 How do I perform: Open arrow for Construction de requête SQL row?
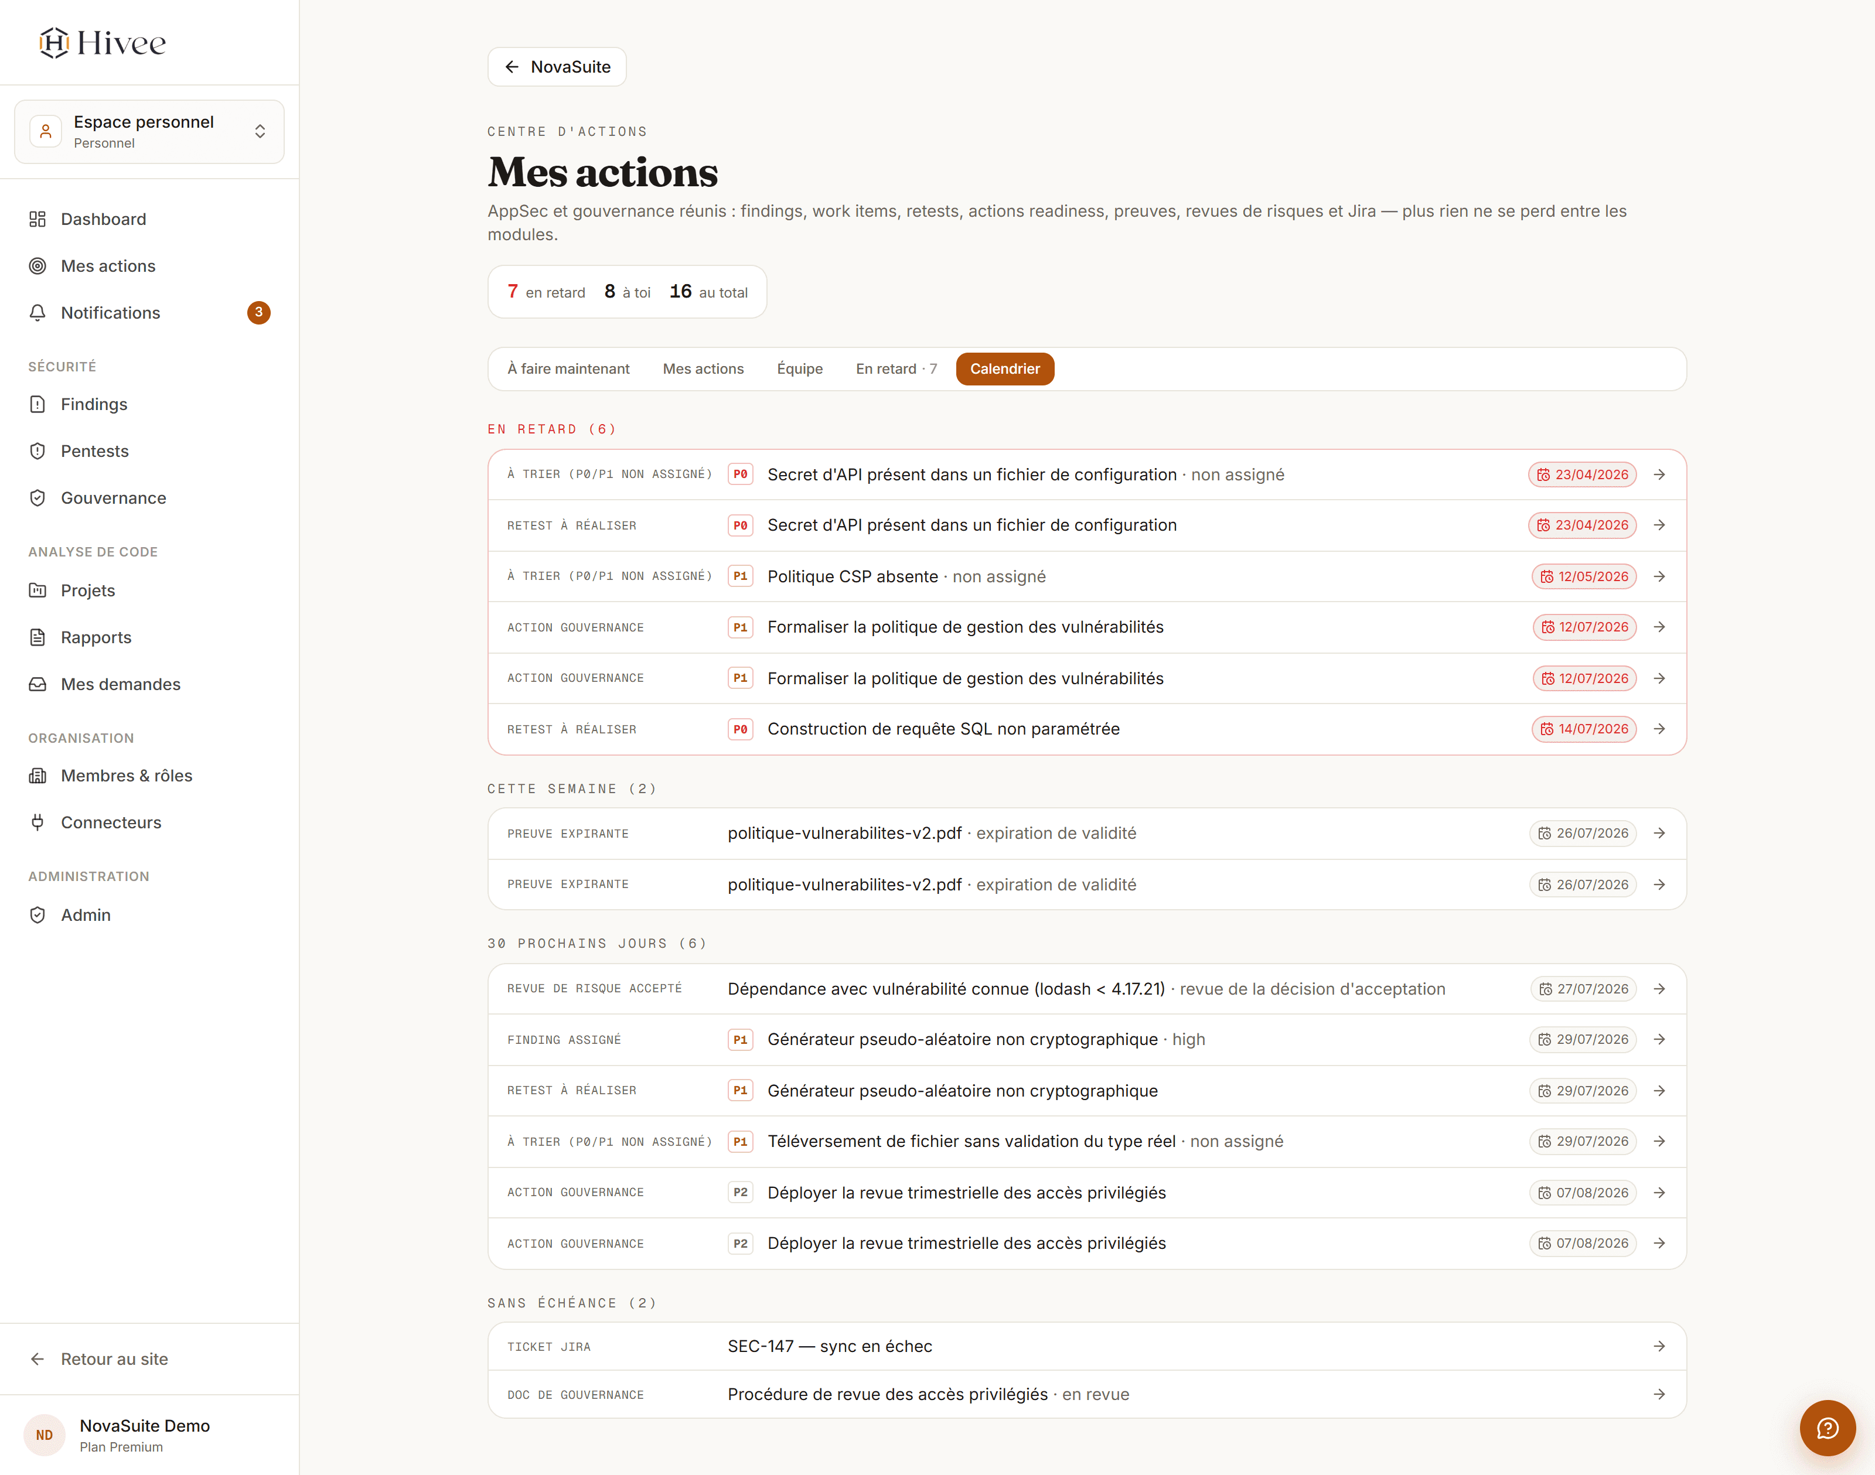[x=1659, y=729]
